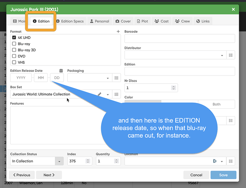Screen dimensions: 246x188
Task: Click the calendar icon beside Edition Release Date
Action: (61, 71)
